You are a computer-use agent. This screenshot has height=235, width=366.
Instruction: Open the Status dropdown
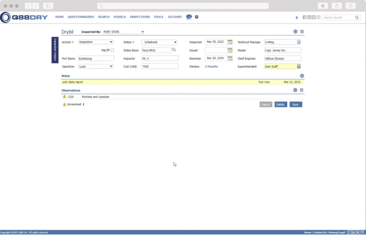159,42
